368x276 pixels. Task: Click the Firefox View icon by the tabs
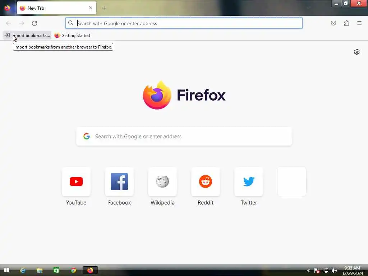point(7,8)
